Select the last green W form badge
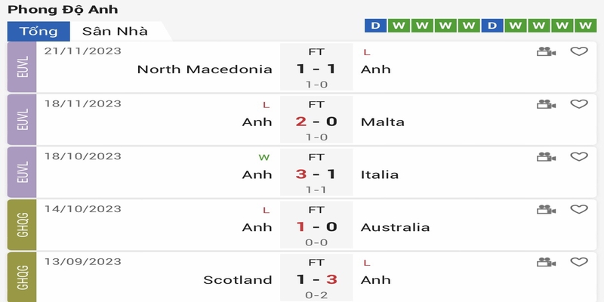 click(x=586, y=26)
